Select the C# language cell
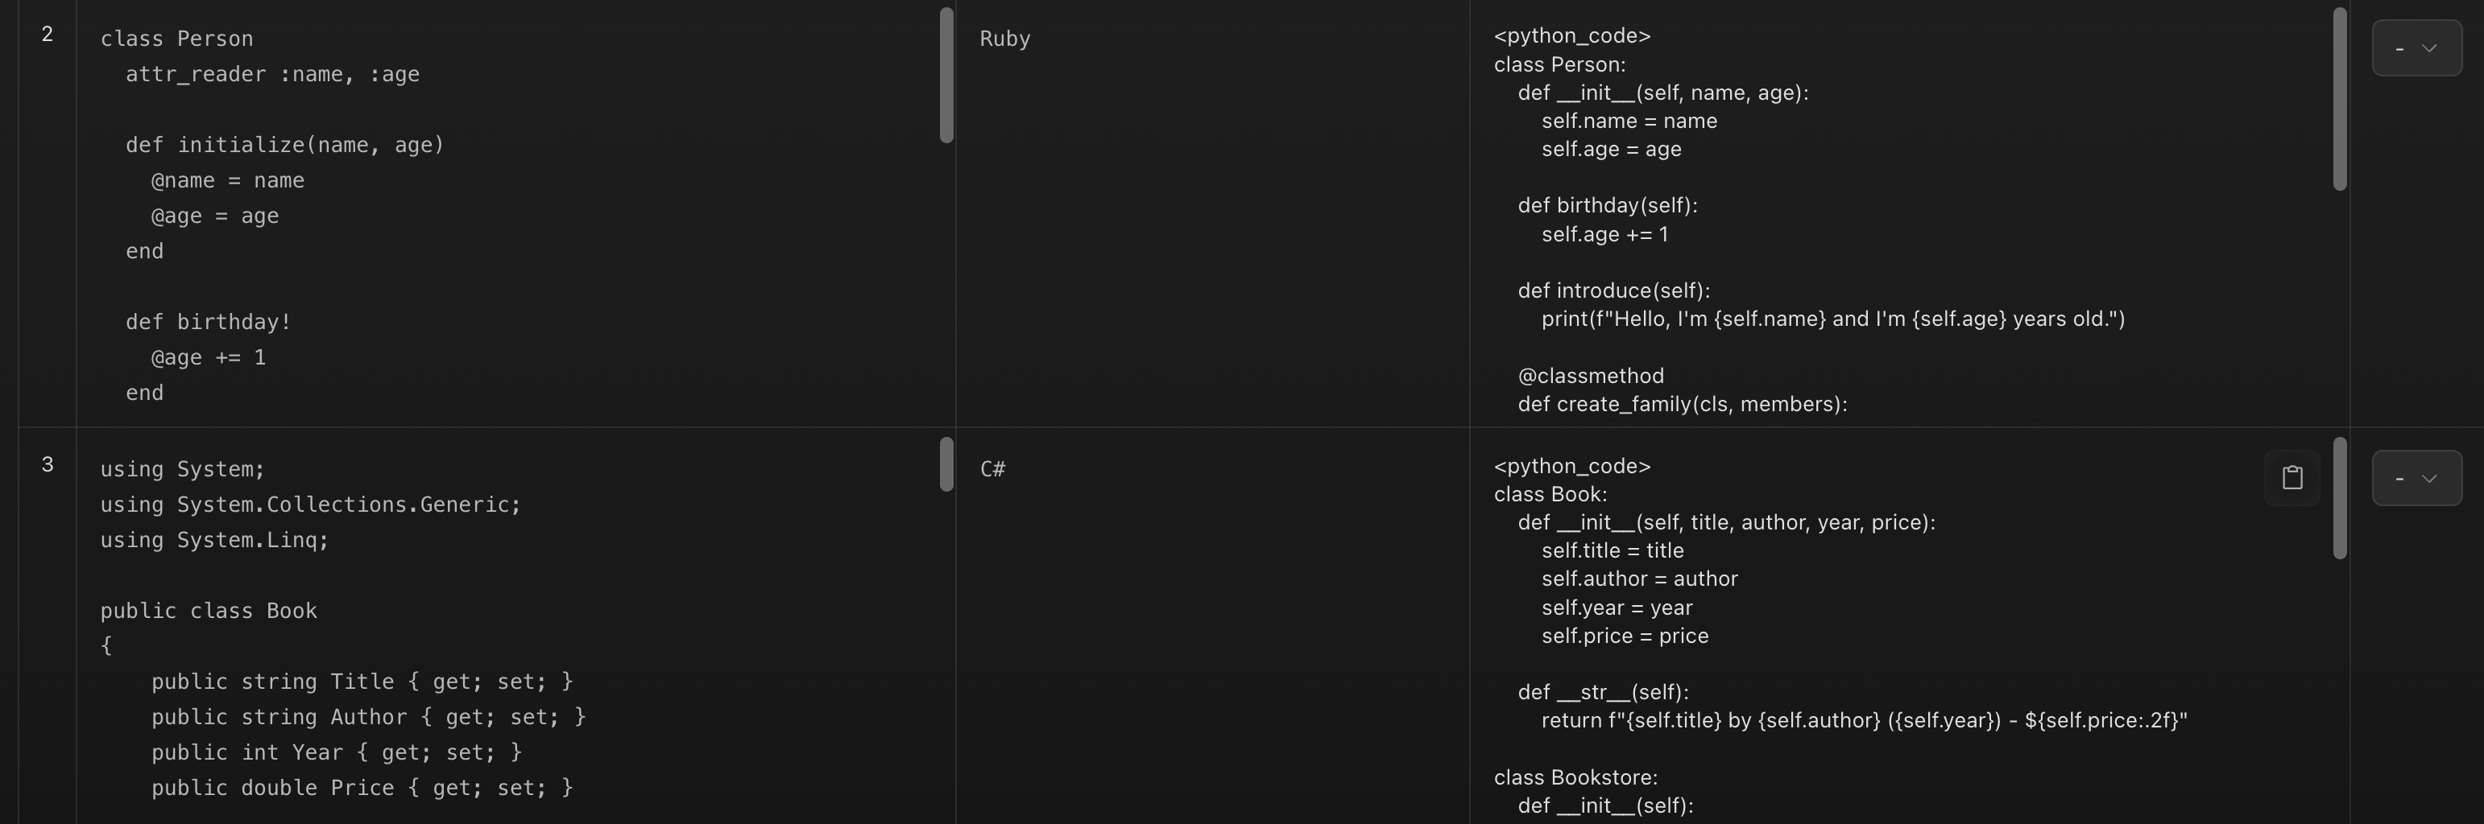This screenshot has height=824, width=2484. point(992,469)
